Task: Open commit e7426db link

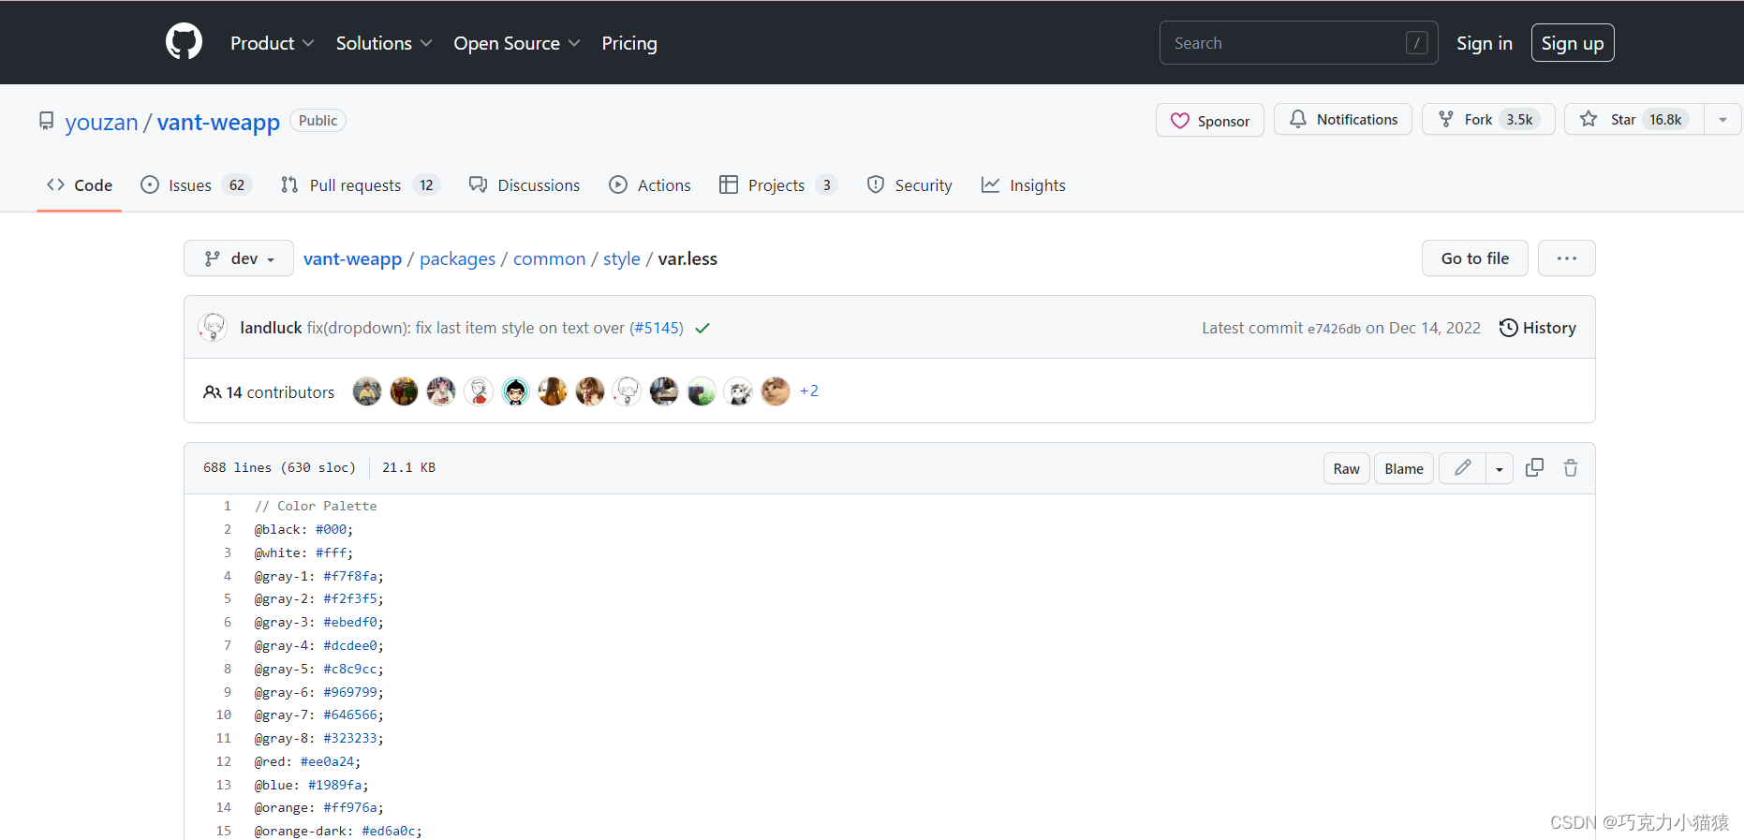Action: 1334,329
